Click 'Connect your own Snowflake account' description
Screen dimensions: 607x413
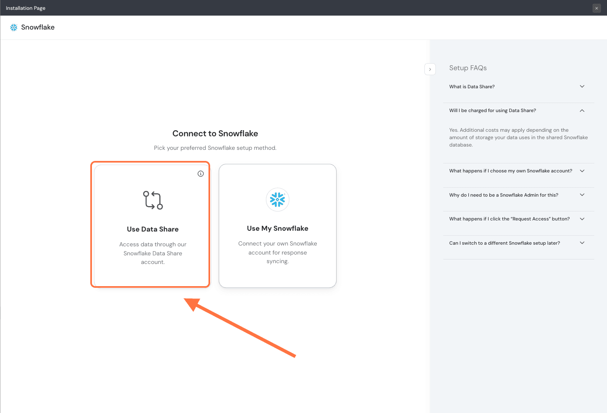click(277, 252)
